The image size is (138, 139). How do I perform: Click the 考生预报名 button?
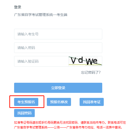tap(26, 102)
